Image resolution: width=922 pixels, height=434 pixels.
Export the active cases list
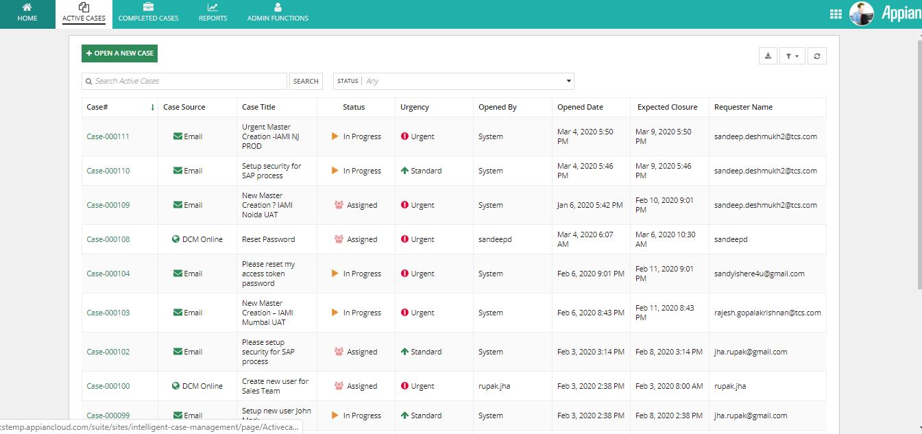click(767, 56)
